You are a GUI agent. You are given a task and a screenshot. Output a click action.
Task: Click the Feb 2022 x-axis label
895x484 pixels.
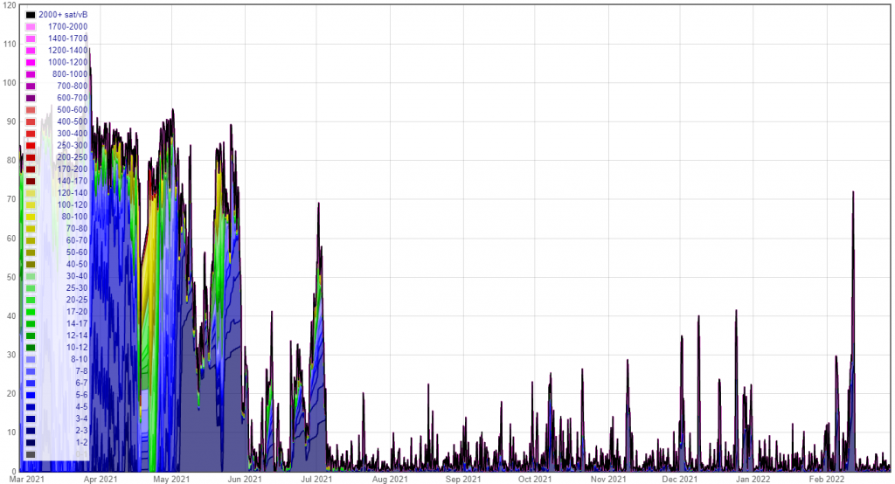827,479
